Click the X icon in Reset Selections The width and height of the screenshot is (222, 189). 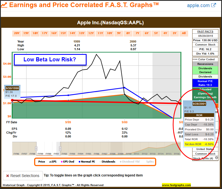pos(8,176)
